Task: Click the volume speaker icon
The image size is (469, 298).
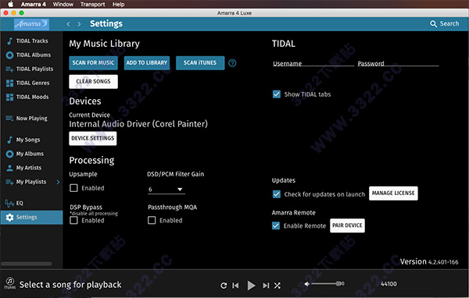Action: click(307, 284)
